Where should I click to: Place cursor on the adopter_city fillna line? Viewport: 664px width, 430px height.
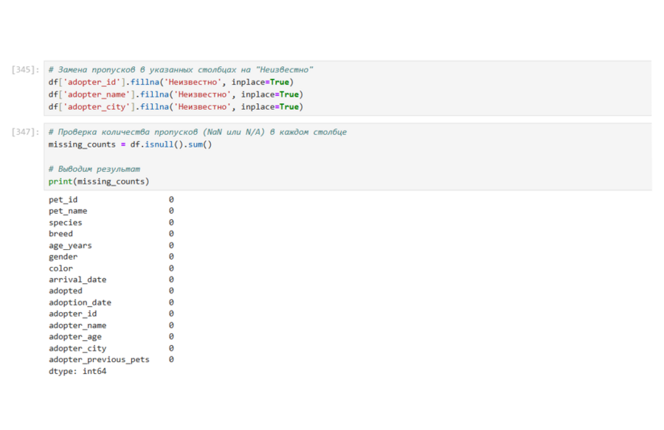coord(176,107)
